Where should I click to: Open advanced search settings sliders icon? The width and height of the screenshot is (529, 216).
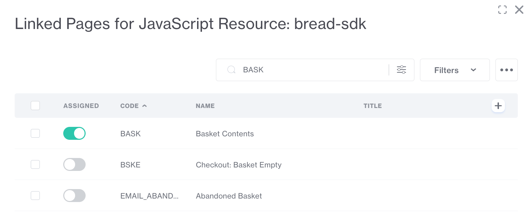click(401, 70)
